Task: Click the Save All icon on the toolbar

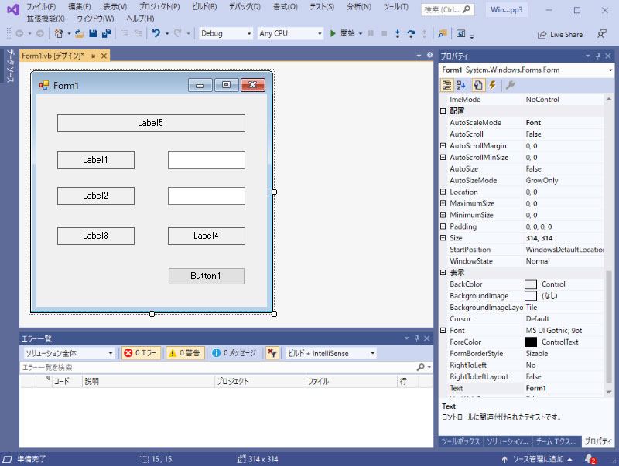Action: tap(107, 34)
